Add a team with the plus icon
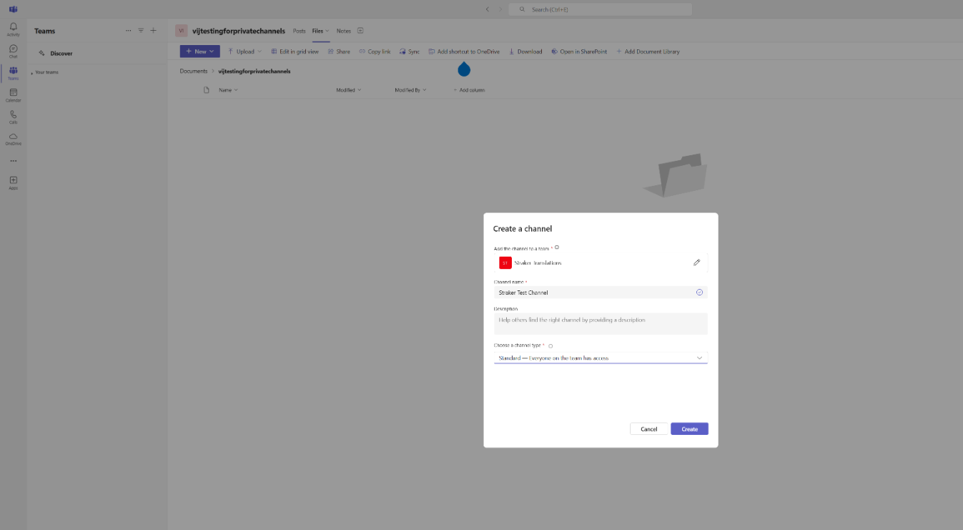The width and height of the screenshot is (963, 530). pyautogui.click(x=153, y=30)
